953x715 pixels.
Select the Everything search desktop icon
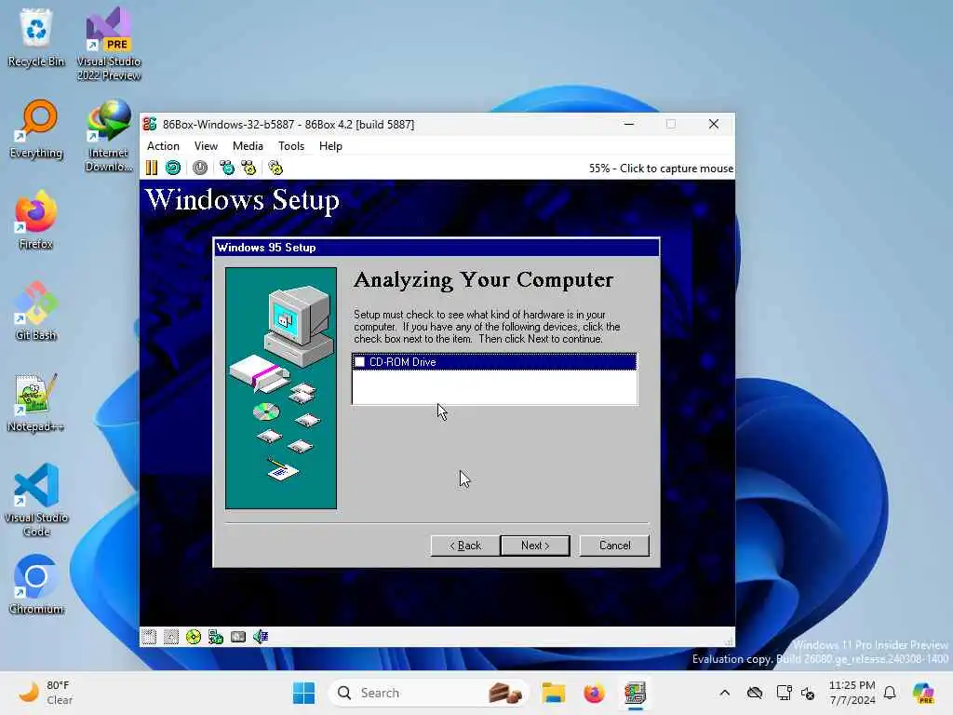pos(36,129)
